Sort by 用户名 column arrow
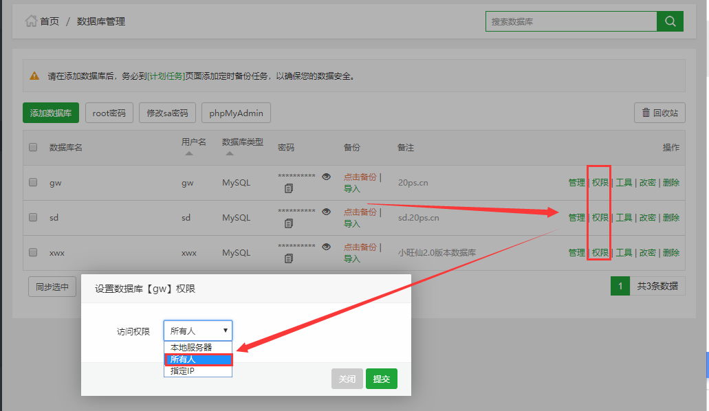 189,153
